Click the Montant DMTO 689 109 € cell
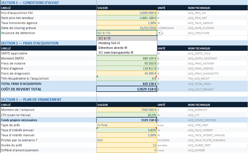Image resolution: width=248 pixels, height=153 pixels. [127, 58]
